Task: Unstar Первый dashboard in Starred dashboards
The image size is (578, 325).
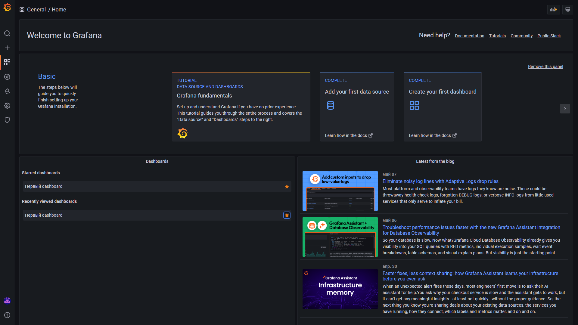Action: [x=287, y=187]
